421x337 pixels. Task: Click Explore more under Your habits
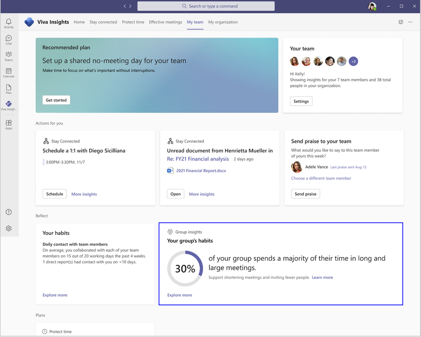(55, 295)
